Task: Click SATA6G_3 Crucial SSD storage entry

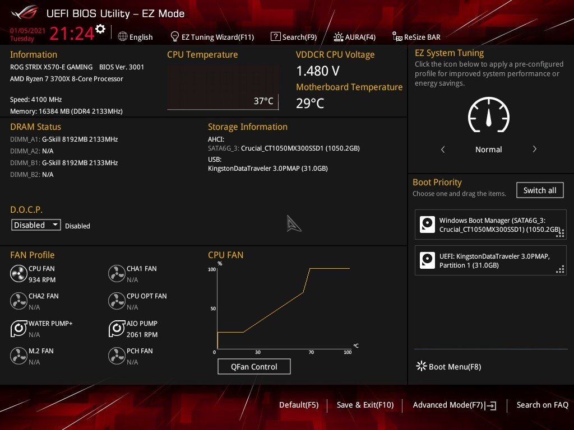Action: point(284,148)
